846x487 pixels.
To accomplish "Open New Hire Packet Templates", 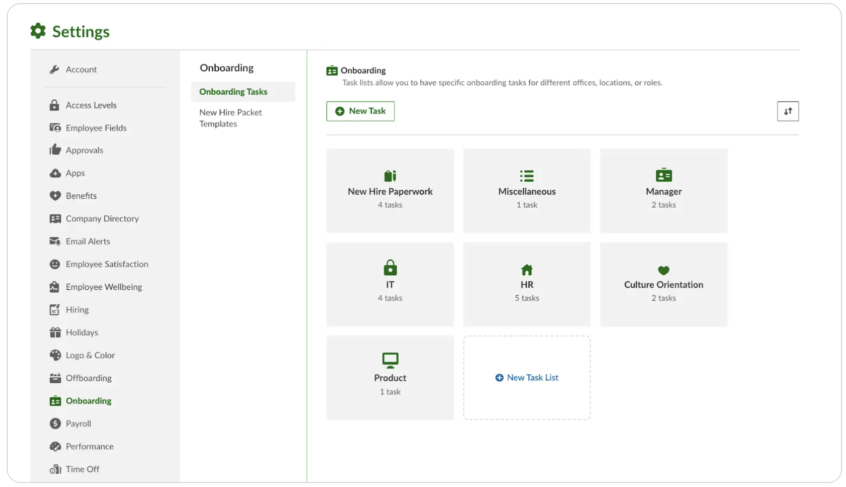I will [x=231, y=118].
